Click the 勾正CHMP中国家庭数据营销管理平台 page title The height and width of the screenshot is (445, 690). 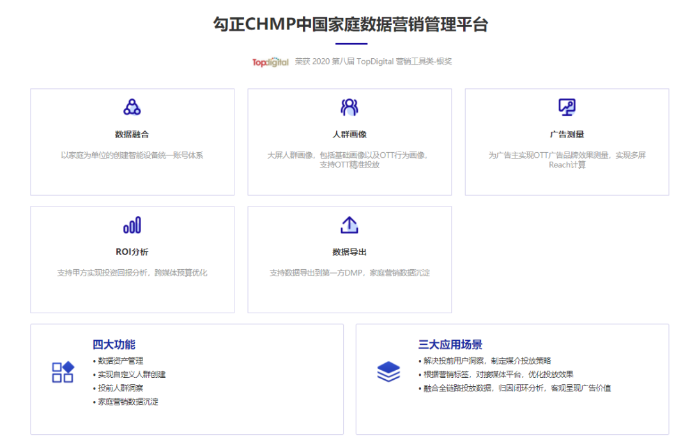coord(351,24)
